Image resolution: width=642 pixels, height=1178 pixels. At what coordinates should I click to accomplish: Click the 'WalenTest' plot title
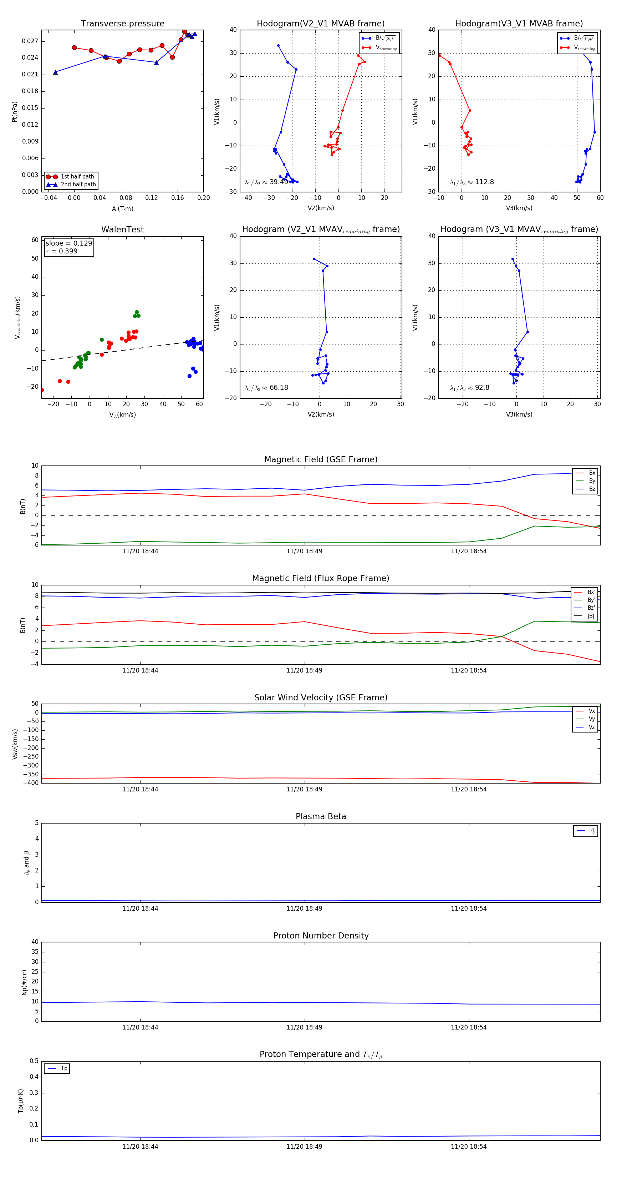122,230
